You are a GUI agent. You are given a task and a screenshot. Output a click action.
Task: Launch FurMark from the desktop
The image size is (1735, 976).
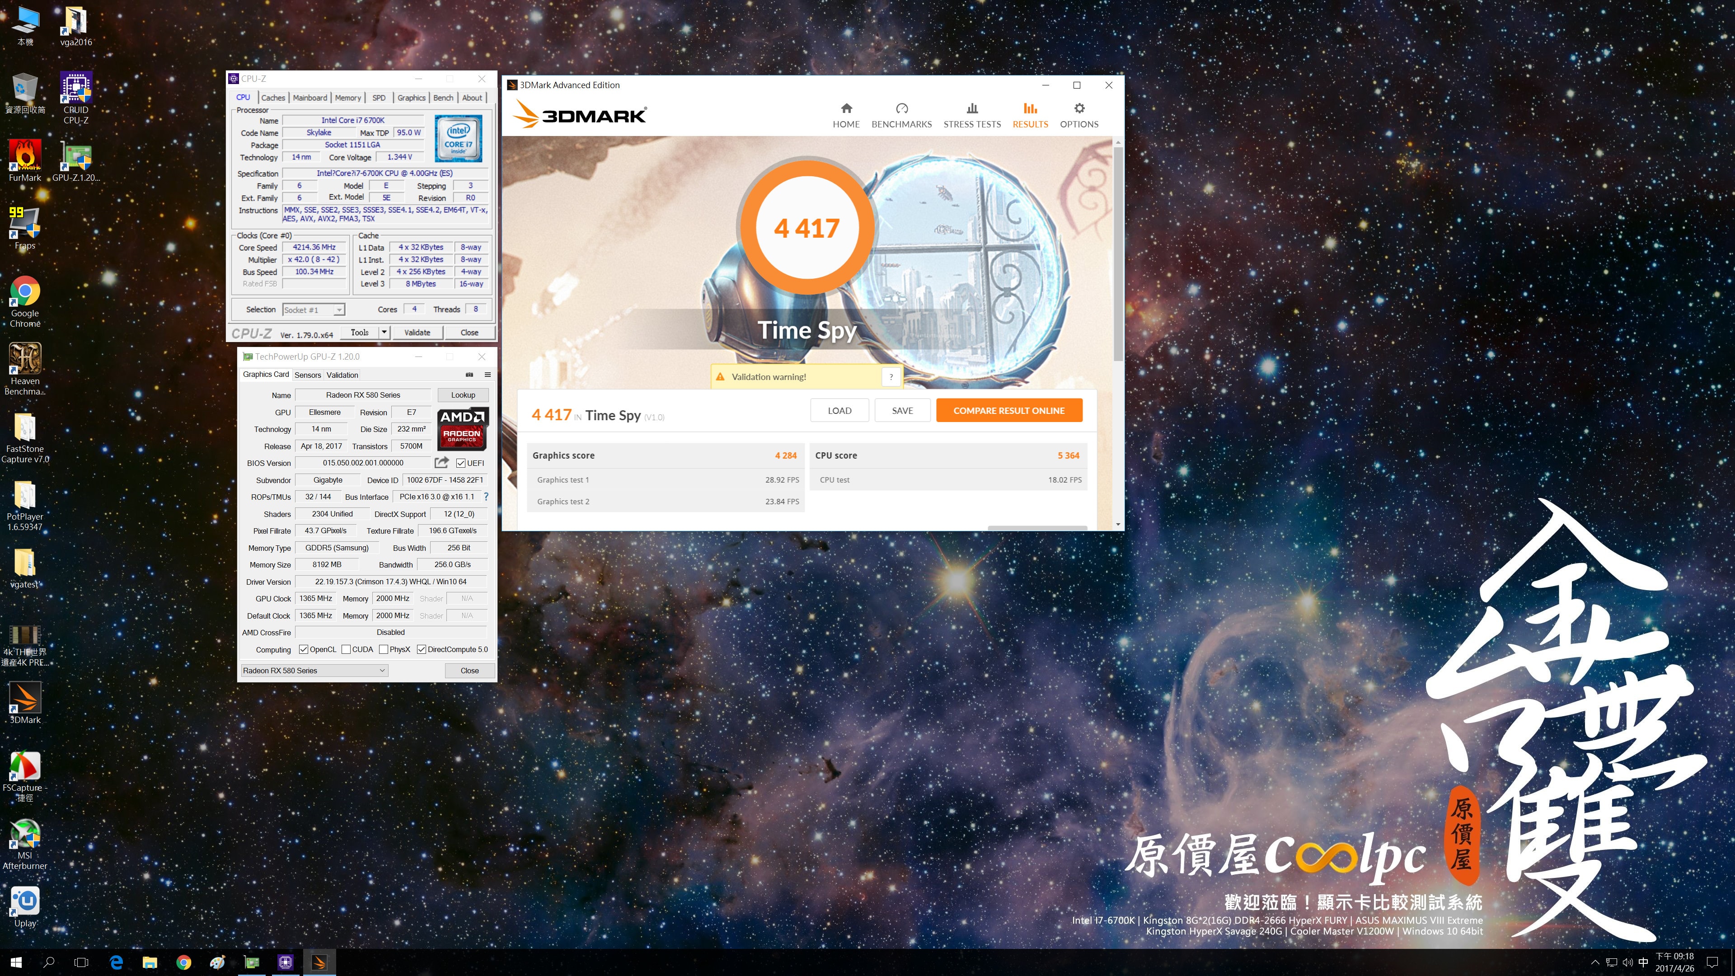[25, 160]
